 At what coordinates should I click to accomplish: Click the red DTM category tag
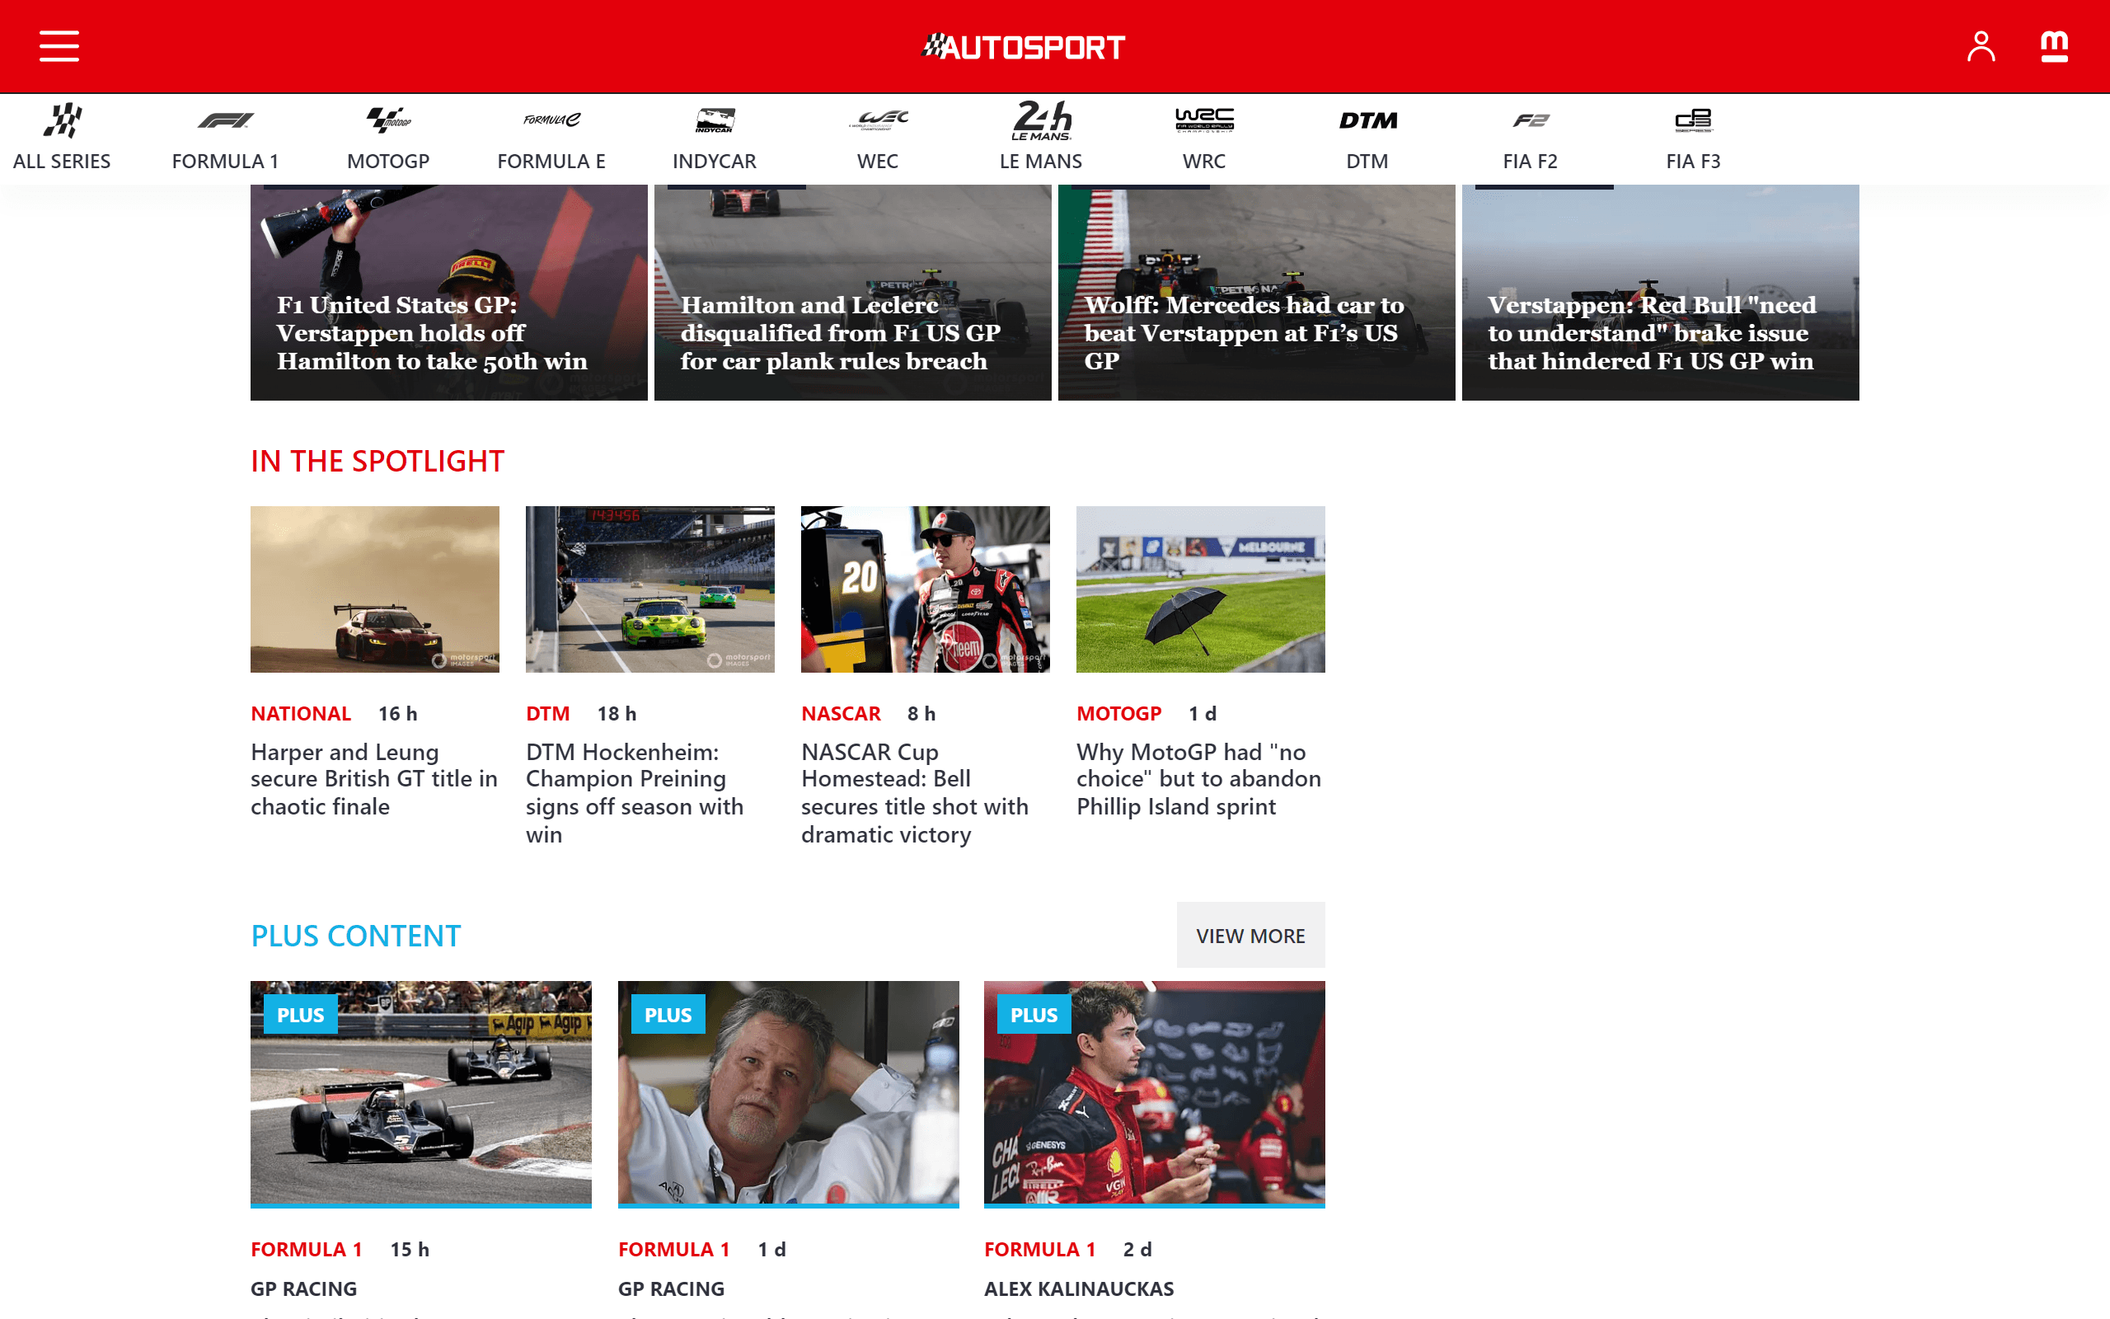(x=547, y=714)
